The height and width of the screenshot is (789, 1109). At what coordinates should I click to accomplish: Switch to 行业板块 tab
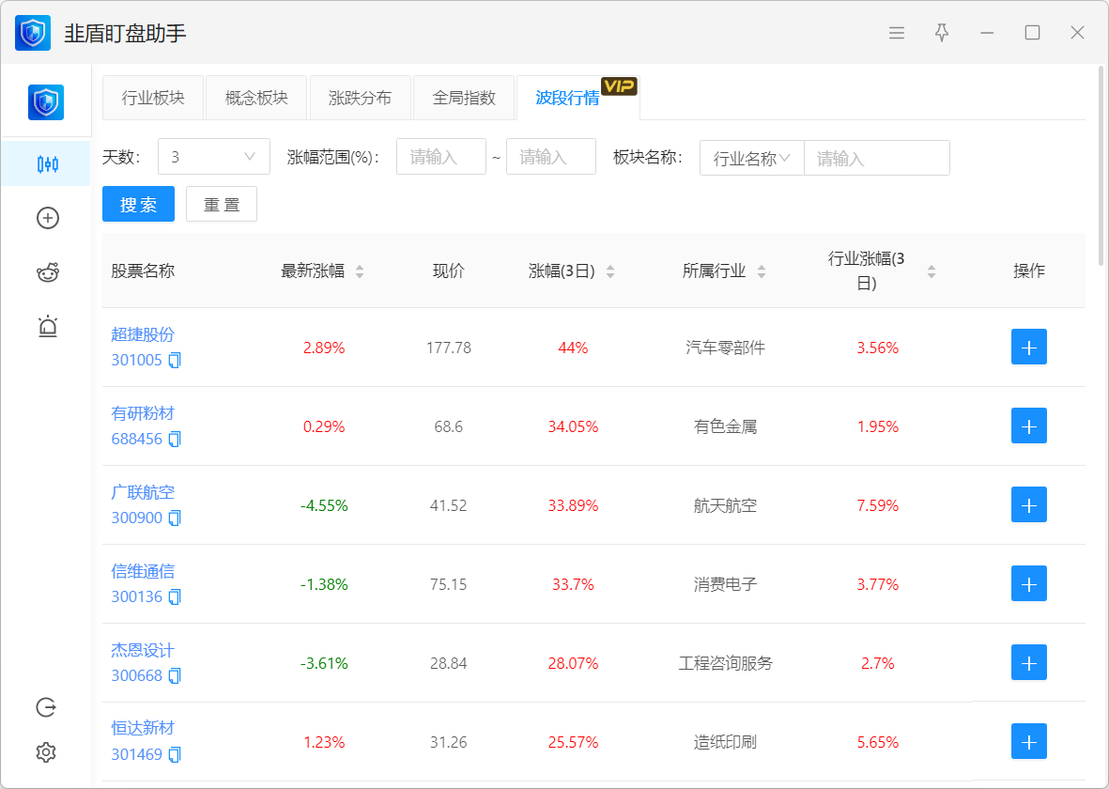153,98
